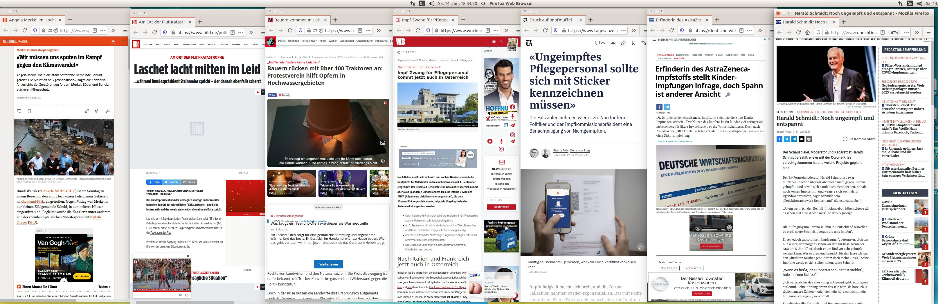Open Tagesanzeiger menu search icon
The image size is (938, 304).
pos(643,43)
